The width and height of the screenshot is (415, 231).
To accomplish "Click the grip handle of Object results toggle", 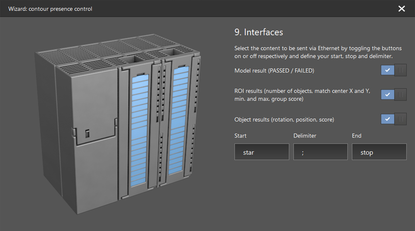I will (x=400, y=119).
